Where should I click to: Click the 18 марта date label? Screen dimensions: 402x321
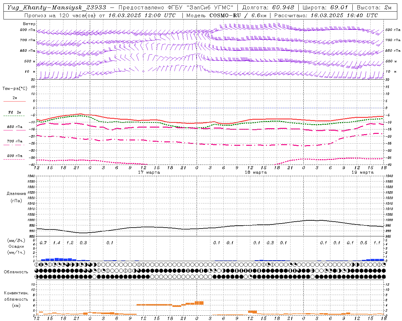coord(256,172)
